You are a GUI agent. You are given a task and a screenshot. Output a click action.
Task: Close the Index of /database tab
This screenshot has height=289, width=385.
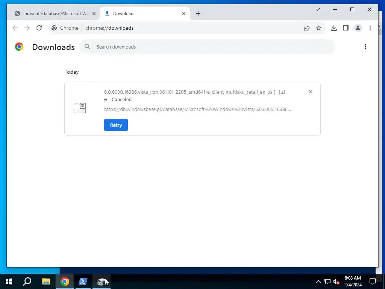(x=94, y=14)
